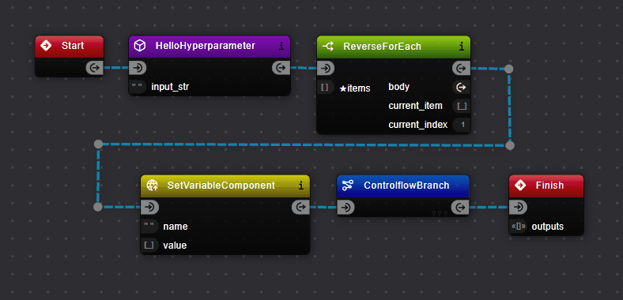Click the HelloHyperparameter cube icon
Image resolution: width=623 pixels, height=300 pixels.
click(139, 46)
